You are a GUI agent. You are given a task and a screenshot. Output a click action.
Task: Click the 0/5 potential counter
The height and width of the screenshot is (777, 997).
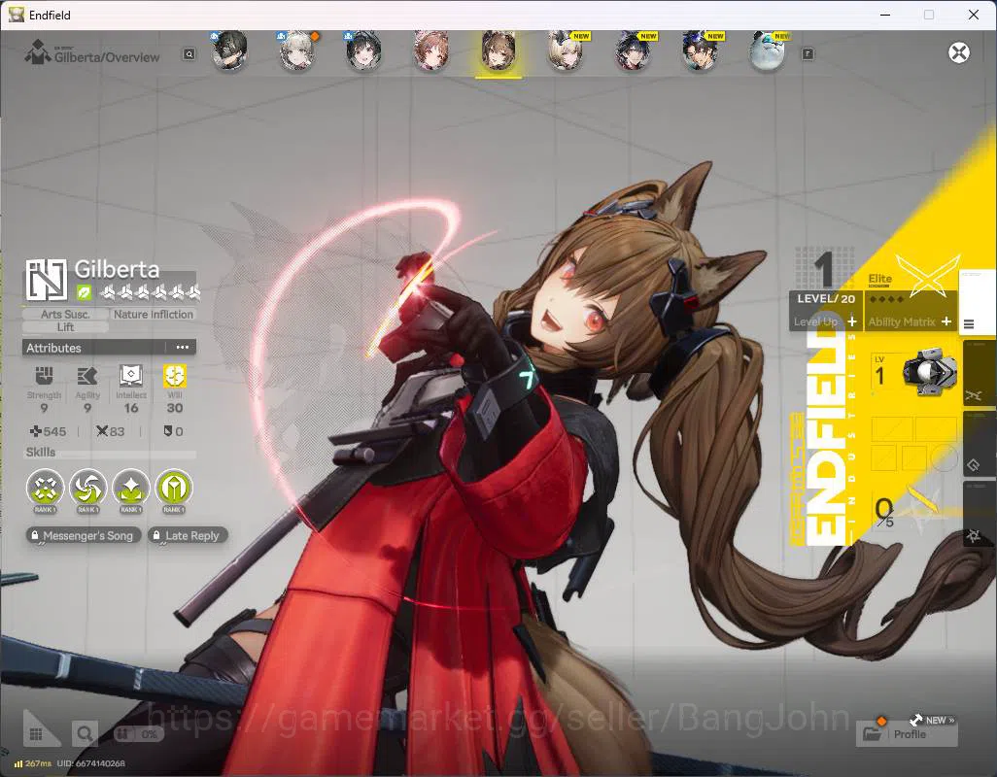coord(884,512)
